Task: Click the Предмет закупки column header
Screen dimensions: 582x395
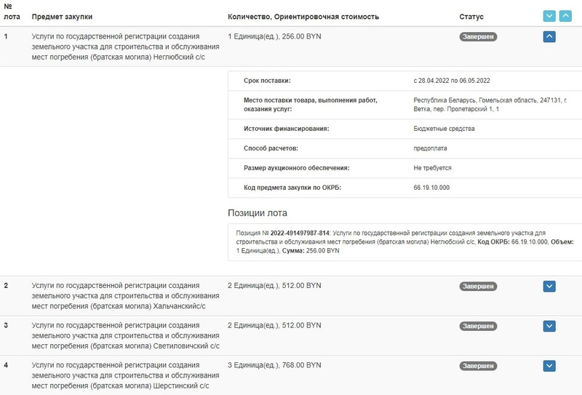Action: click(x=62, y=16)
